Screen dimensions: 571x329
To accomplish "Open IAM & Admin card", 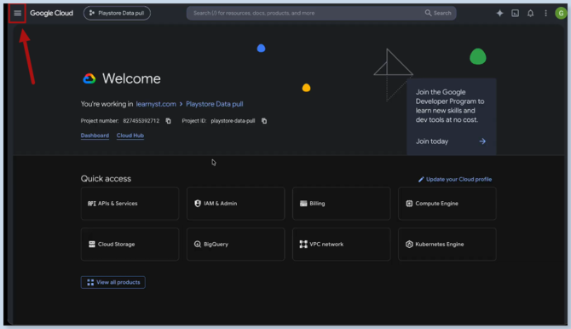I will pos(235,204).
